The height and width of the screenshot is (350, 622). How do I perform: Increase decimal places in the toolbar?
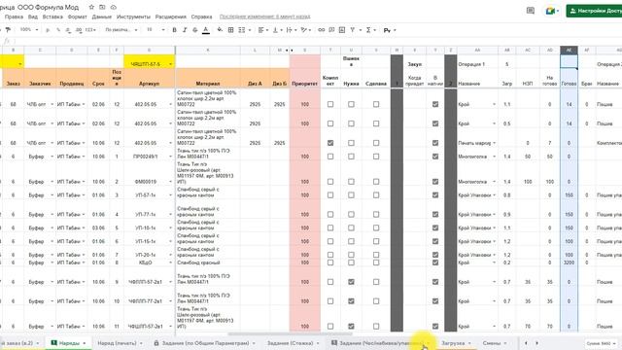[x=79, y=30]
